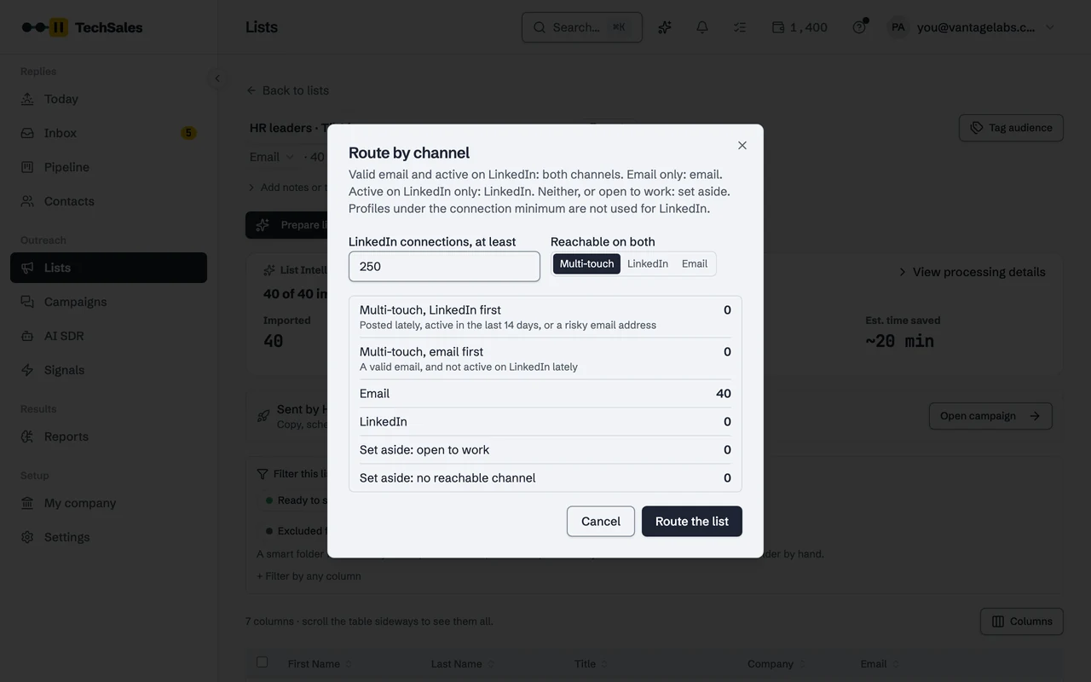The width and height of the screenshot is (1091, 682).
Task: Expand View processing details
Action: [x=972, y=272]
